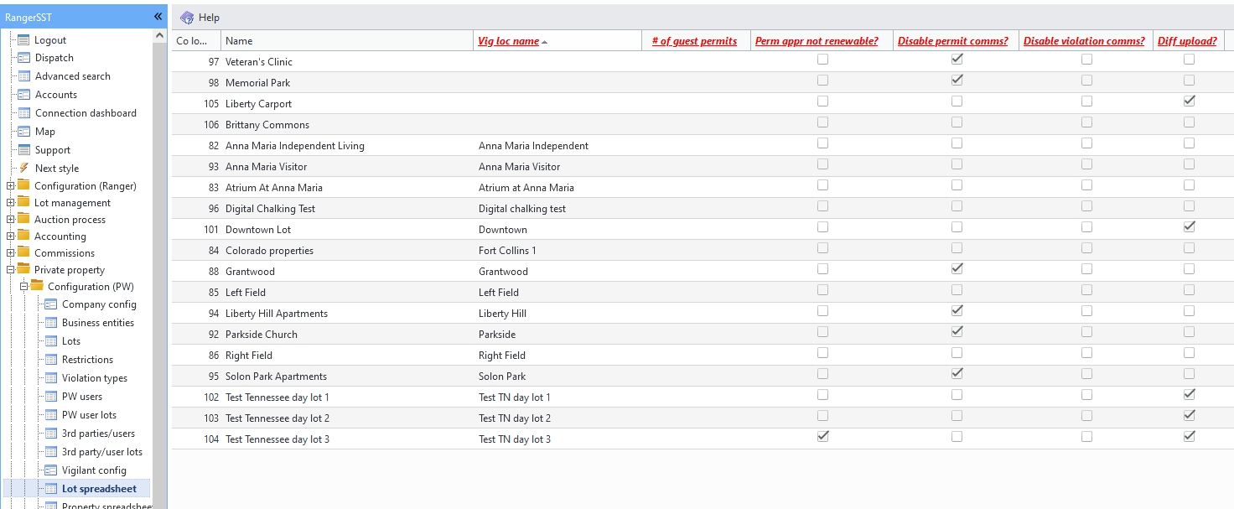Viewport: 1234px width, 509px height.
Task: Click the Help icon in the toolbar
Action: (x=186, y=18)
